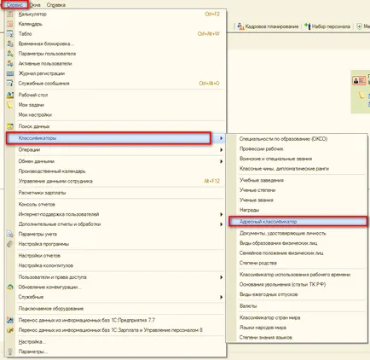Screen dimensions: 370x360
Task: Choose Настройка колонтитулов menu item
Action: click(x=46, y=265)
